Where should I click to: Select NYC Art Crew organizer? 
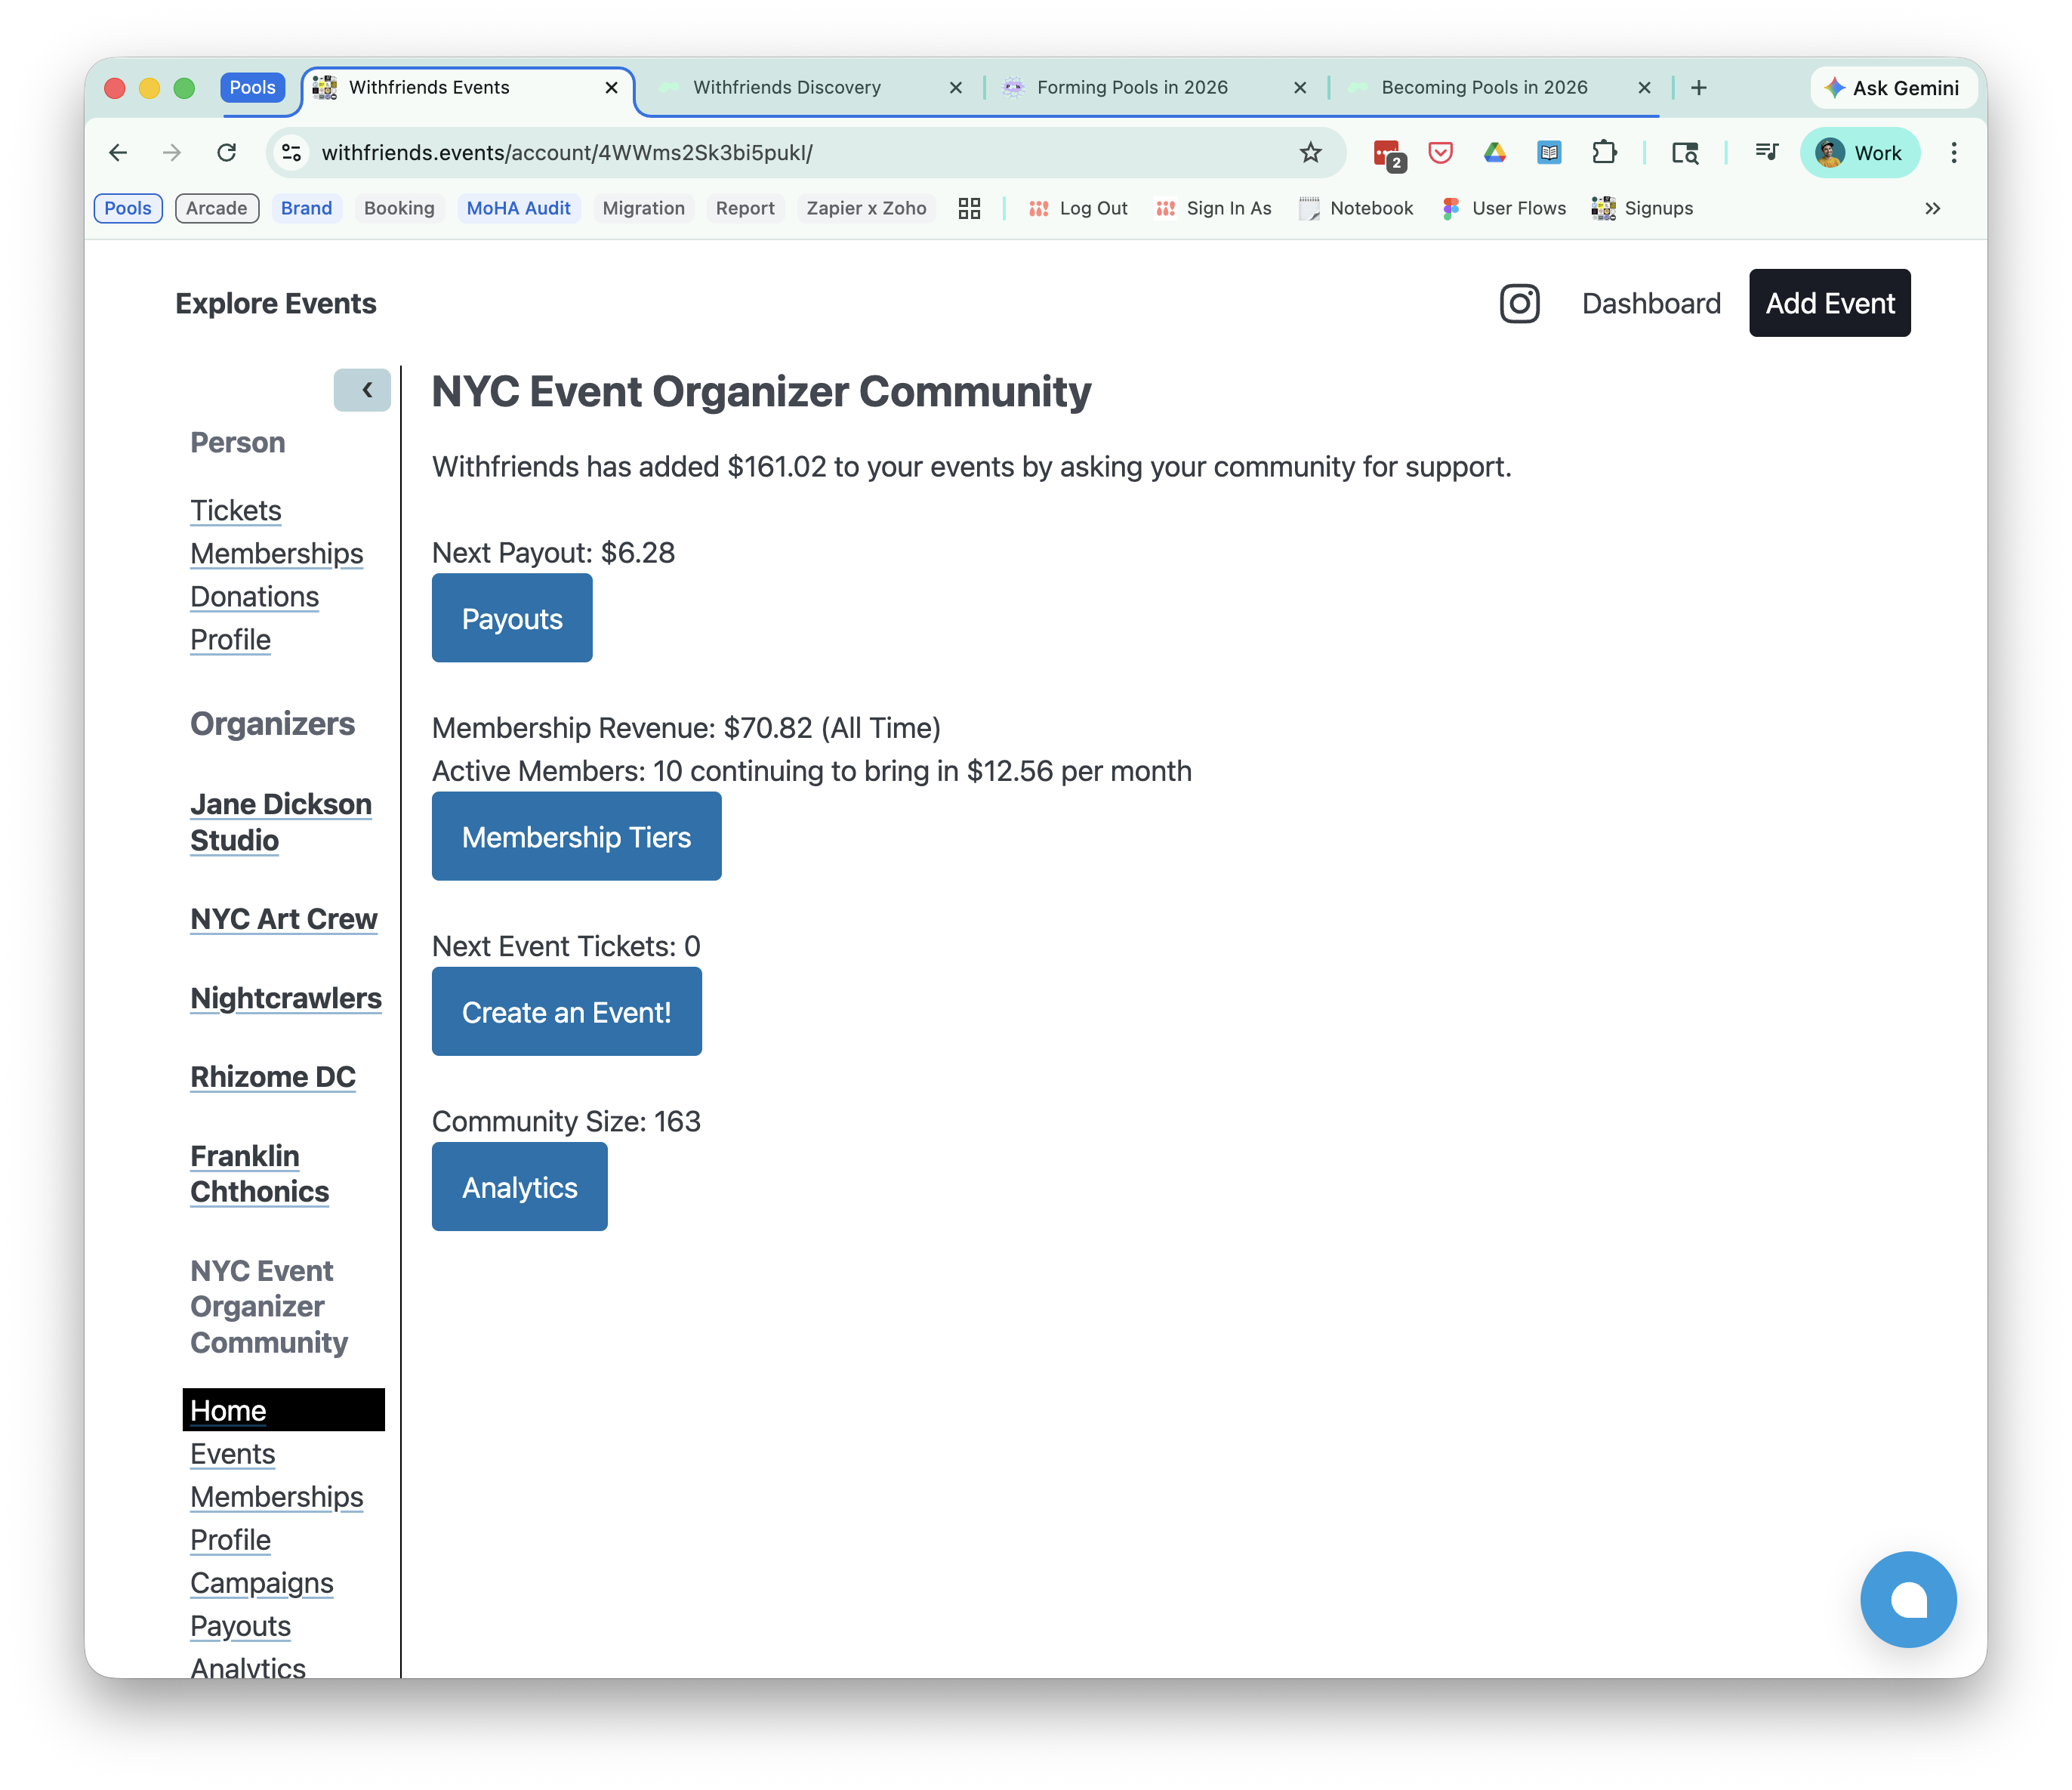click(x=284, y=918)
